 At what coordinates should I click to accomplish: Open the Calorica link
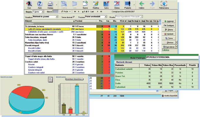tap(166, 50)
